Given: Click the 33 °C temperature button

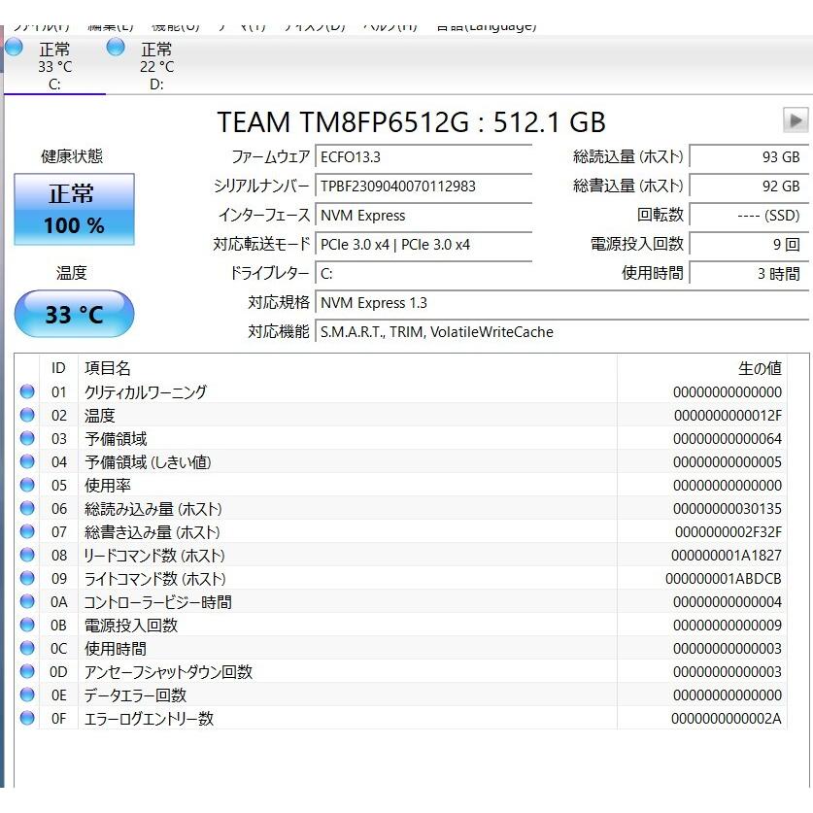Looking at the screenshot, I should 73,313.
